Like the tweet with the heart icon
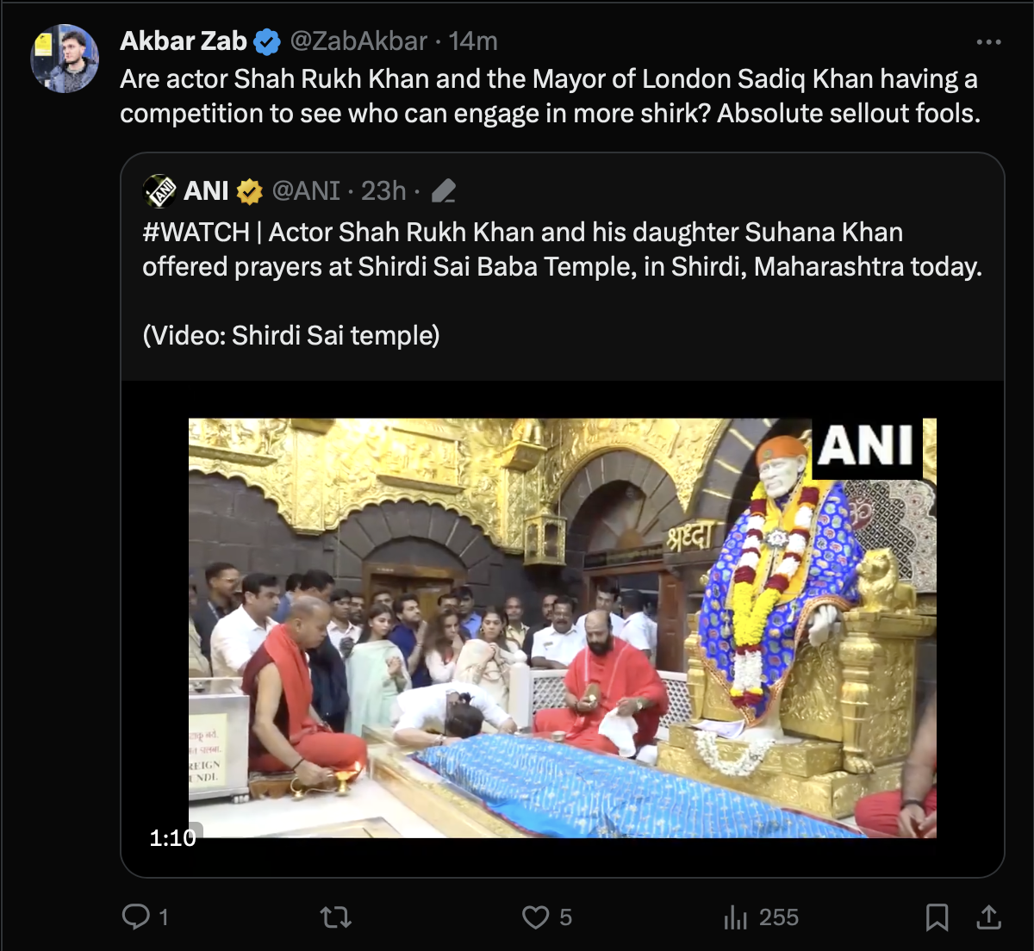 click(x=535, y=917)
